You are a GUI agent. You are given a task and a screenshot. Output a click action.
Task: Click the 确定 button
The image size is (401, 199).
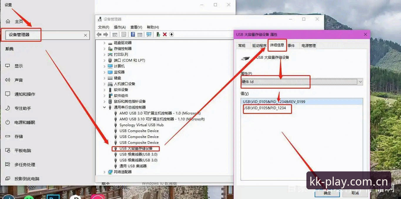[x=327, y=193]
